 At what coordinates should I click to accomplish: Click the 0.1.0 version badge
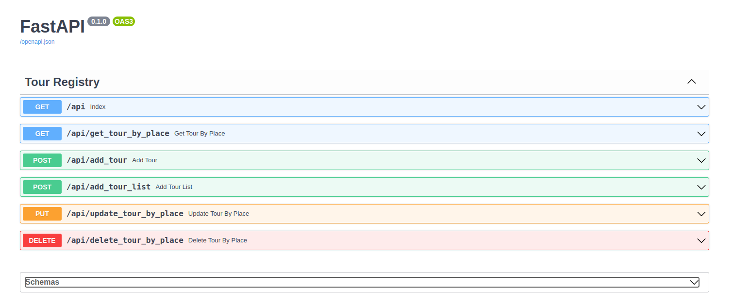(x=99, y=21)
